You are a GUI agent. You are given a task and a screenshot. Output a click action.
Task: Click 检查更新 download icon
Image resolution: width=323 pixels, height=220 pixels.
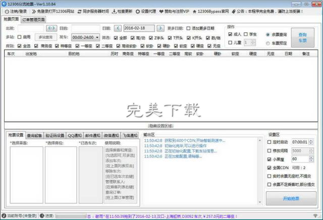(114, 12)
